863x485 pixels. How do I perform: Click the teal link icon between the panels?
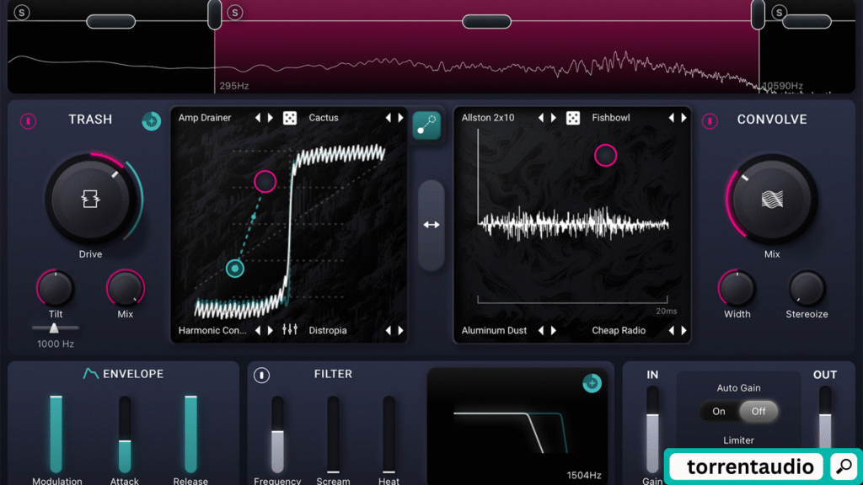(426, 125)
